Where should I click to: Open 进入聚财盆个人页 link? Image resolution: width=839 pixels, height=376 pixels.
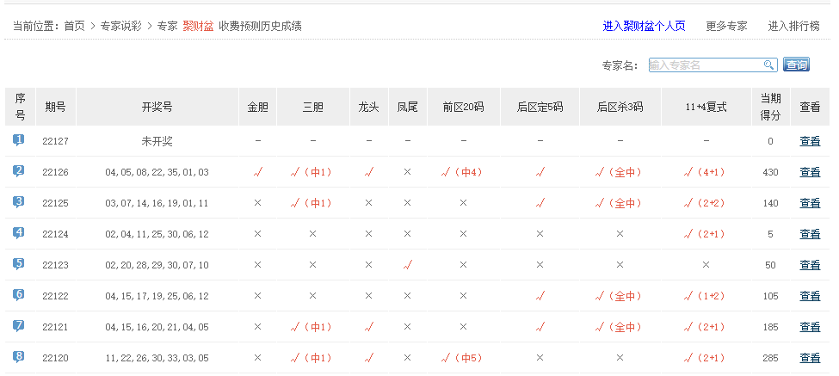click(x=644, y=27)
